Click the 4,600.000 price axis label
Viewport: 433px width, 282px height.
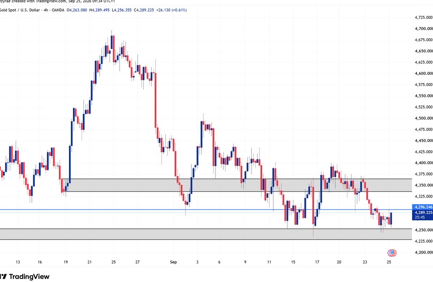[x=424, y=73]
